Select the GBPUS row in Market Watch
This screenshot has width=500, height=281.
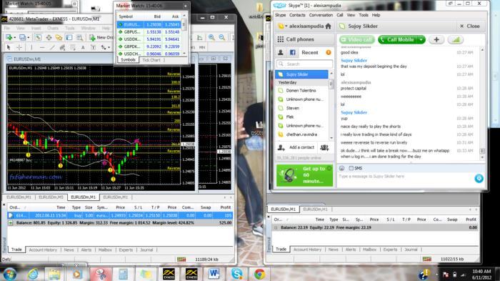149,32
